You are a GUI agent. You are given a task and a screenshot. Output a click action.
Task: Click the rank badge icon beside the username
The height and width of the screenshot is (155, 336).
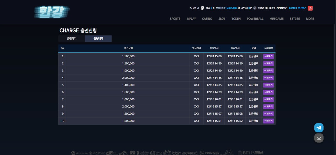tap(202, 8)
